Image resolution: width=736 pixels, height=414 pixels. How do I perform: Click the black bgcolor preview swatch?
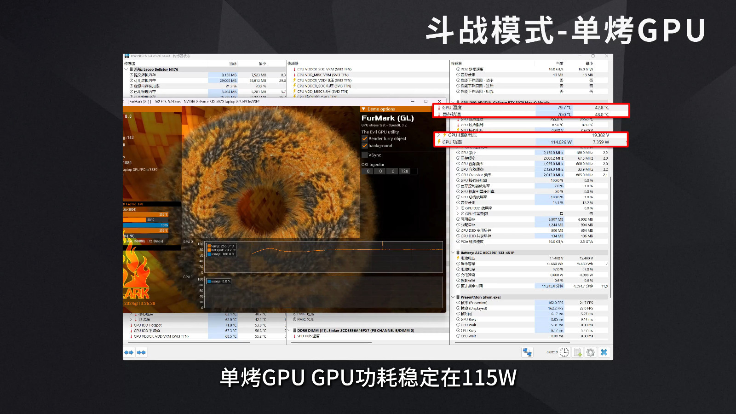click(414, 171)
